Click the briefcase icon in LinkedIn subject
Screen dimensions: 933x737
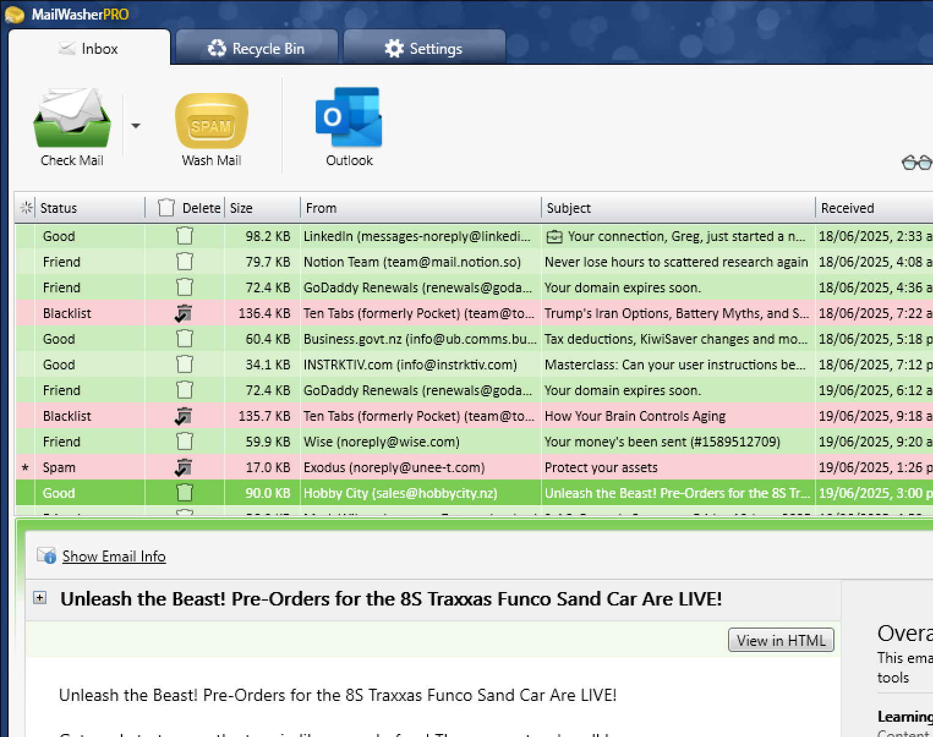(554, 237)
